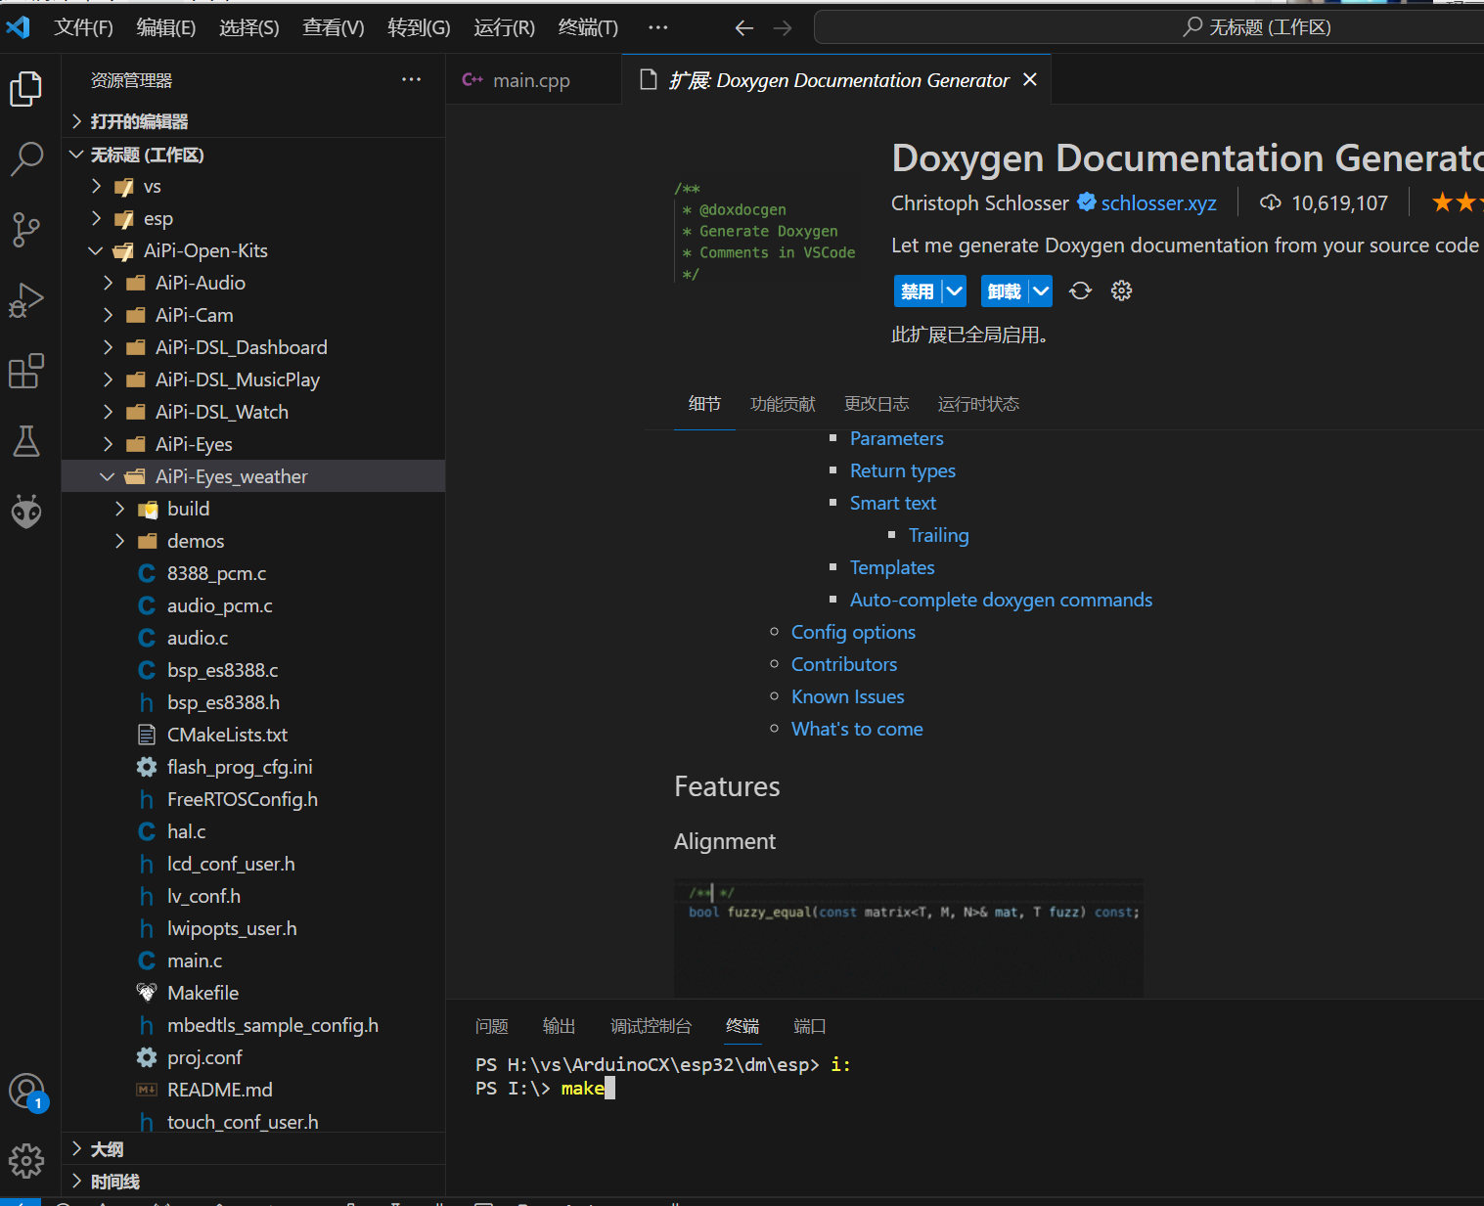The height and width of the screenshot is (1206, 1484).
Task: Switch to 端口 panel tab
Action: [x=809, y=1026]
